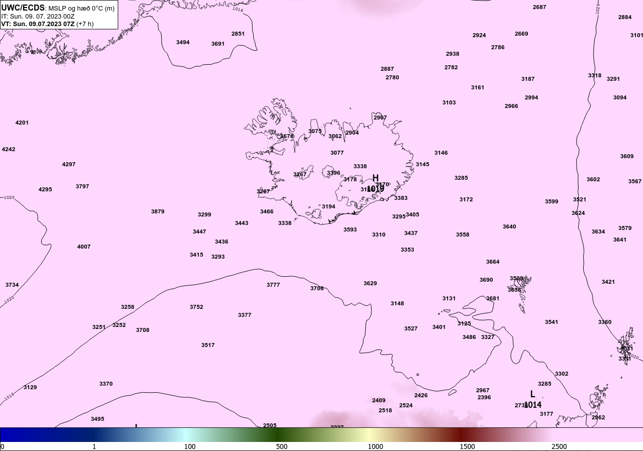Click the value 3494

pos(183,42)
